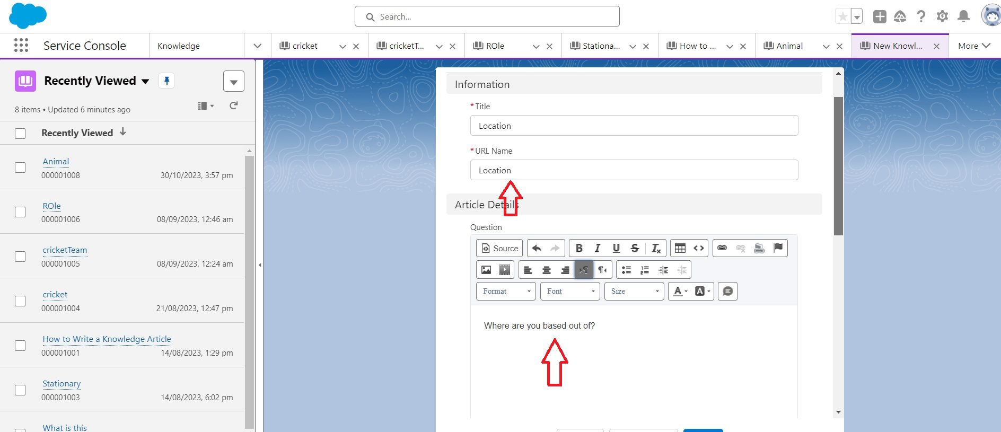Apply Strikethrough text formatting
The width and height of the screenshot is (1001, 432).
pyautogui.click(x=635, y=248)
